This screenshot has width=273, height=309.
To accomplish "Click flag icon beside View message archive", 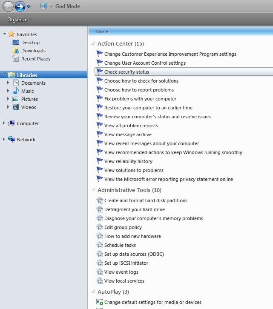I will click(100, 134).
